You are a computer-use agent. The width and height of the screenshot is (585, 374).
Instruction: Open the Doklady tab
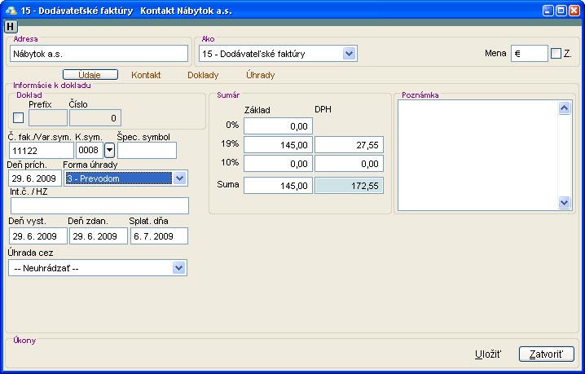pyautogui.click(x=203, y=75)
